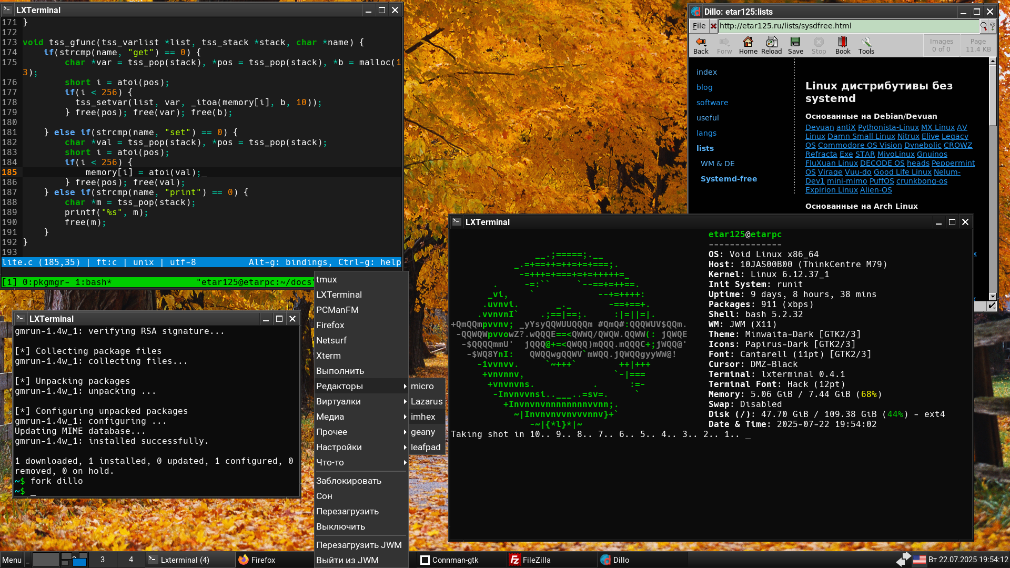Switch to virtual desktop 4 in pager
The width and height of the screenshot is (1010, 568).
(x=131, y=560)
